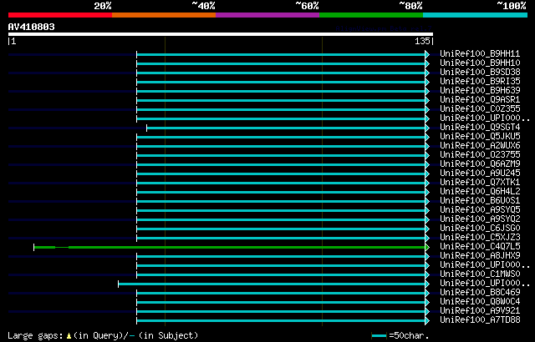The width and height of the screenshot is (535, 342).
Task: Open hit UniRef100_Q9ASR1 label
Action: tap(480, 100)
